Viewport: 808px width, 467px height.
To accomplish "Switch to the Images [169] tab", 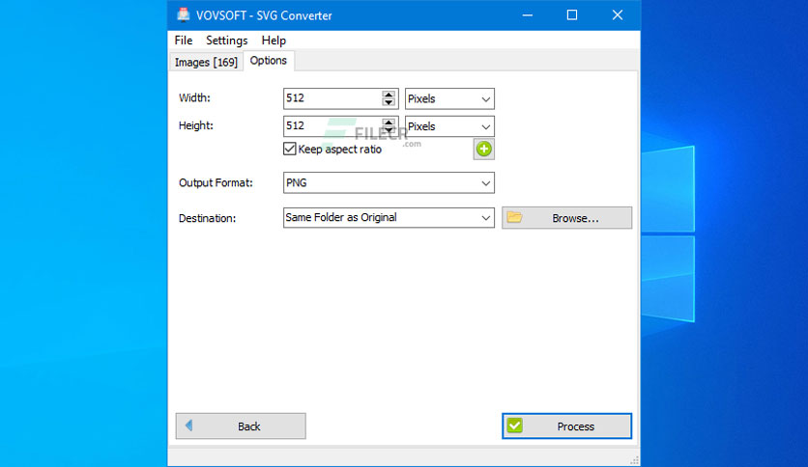I will [206, 62].
